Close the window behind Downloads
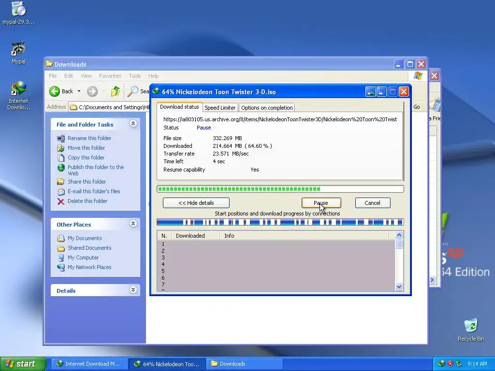This screenshot has width=495, height=371. click(435, 76)
